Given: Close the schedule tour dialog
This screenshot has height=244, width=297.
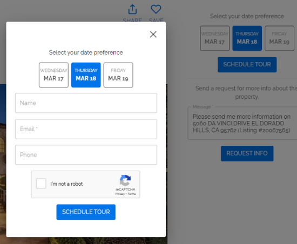Looking at the screenshot, I should [x=153, y=34].
